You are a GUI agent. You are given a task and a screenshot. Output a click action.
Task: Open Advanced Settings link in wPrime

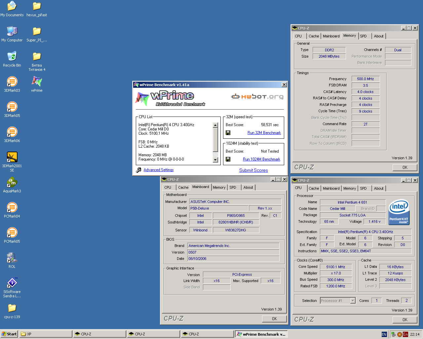159,170
